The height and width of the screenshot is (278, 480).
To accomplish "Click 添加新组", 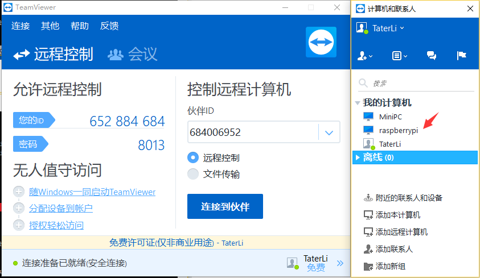I will pos(390,266).
